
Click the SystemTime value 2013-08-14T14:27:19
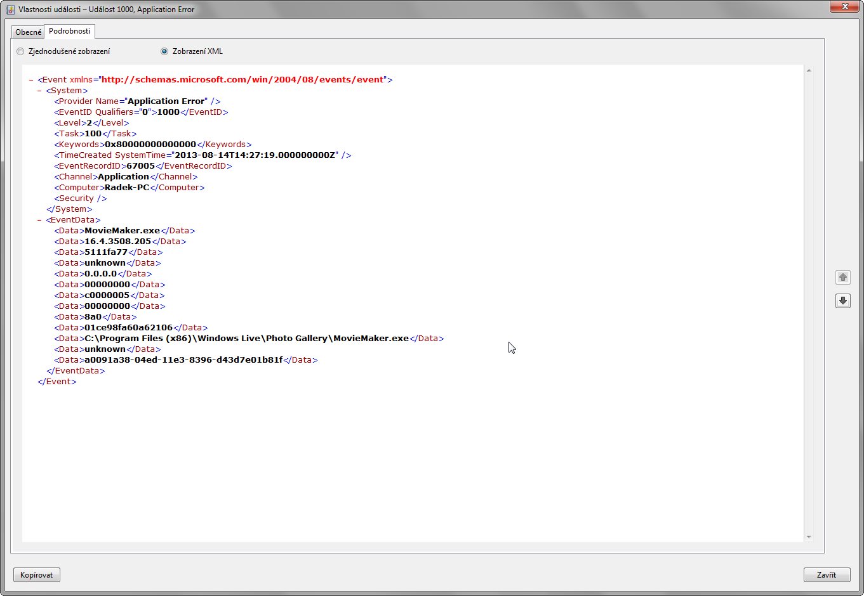coord(256,155)
